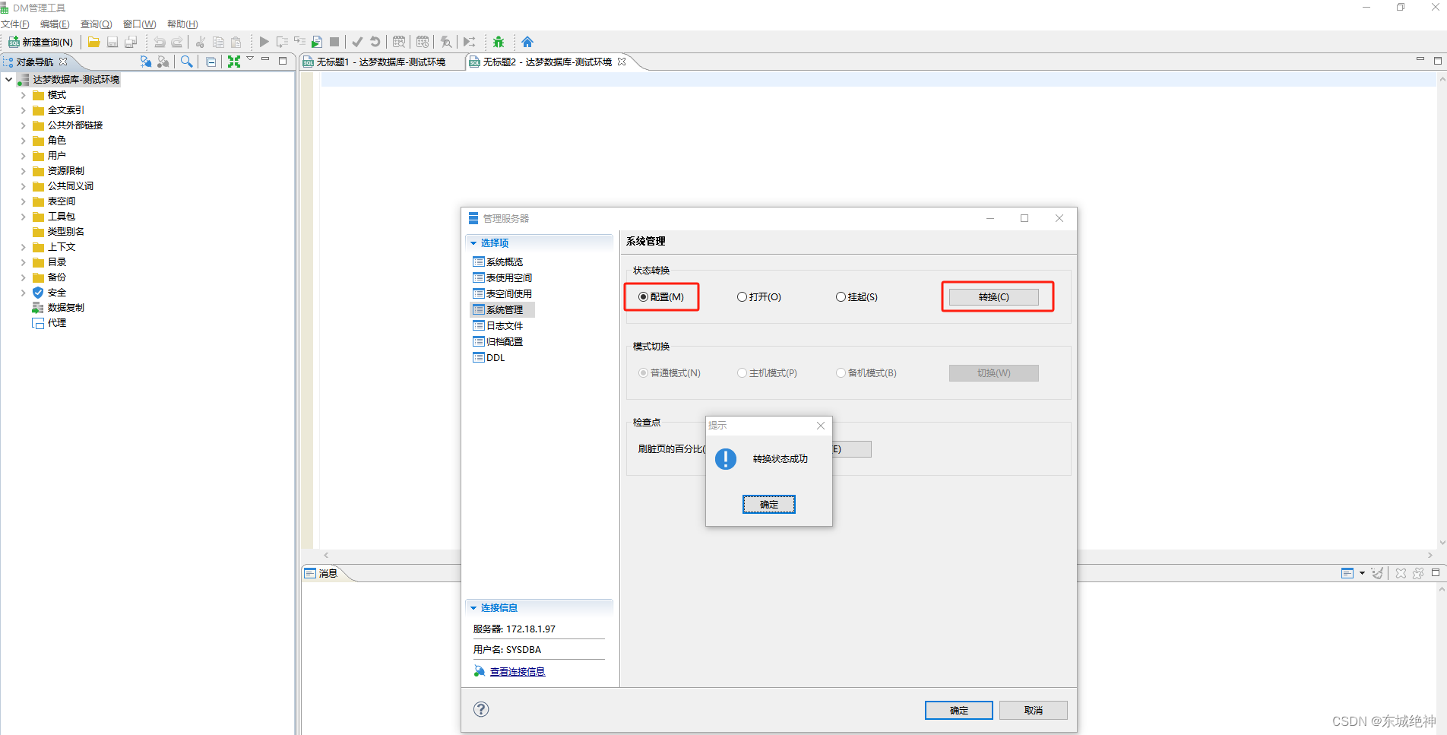Open the message console dropdown arrow
The height and width of the screenshot is (735, 1447).
coord(1362,573)
